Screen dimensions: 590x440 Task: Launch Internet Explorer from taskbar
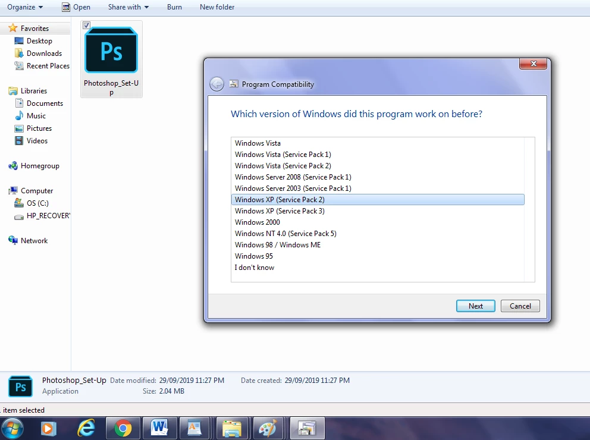(86, 428)
